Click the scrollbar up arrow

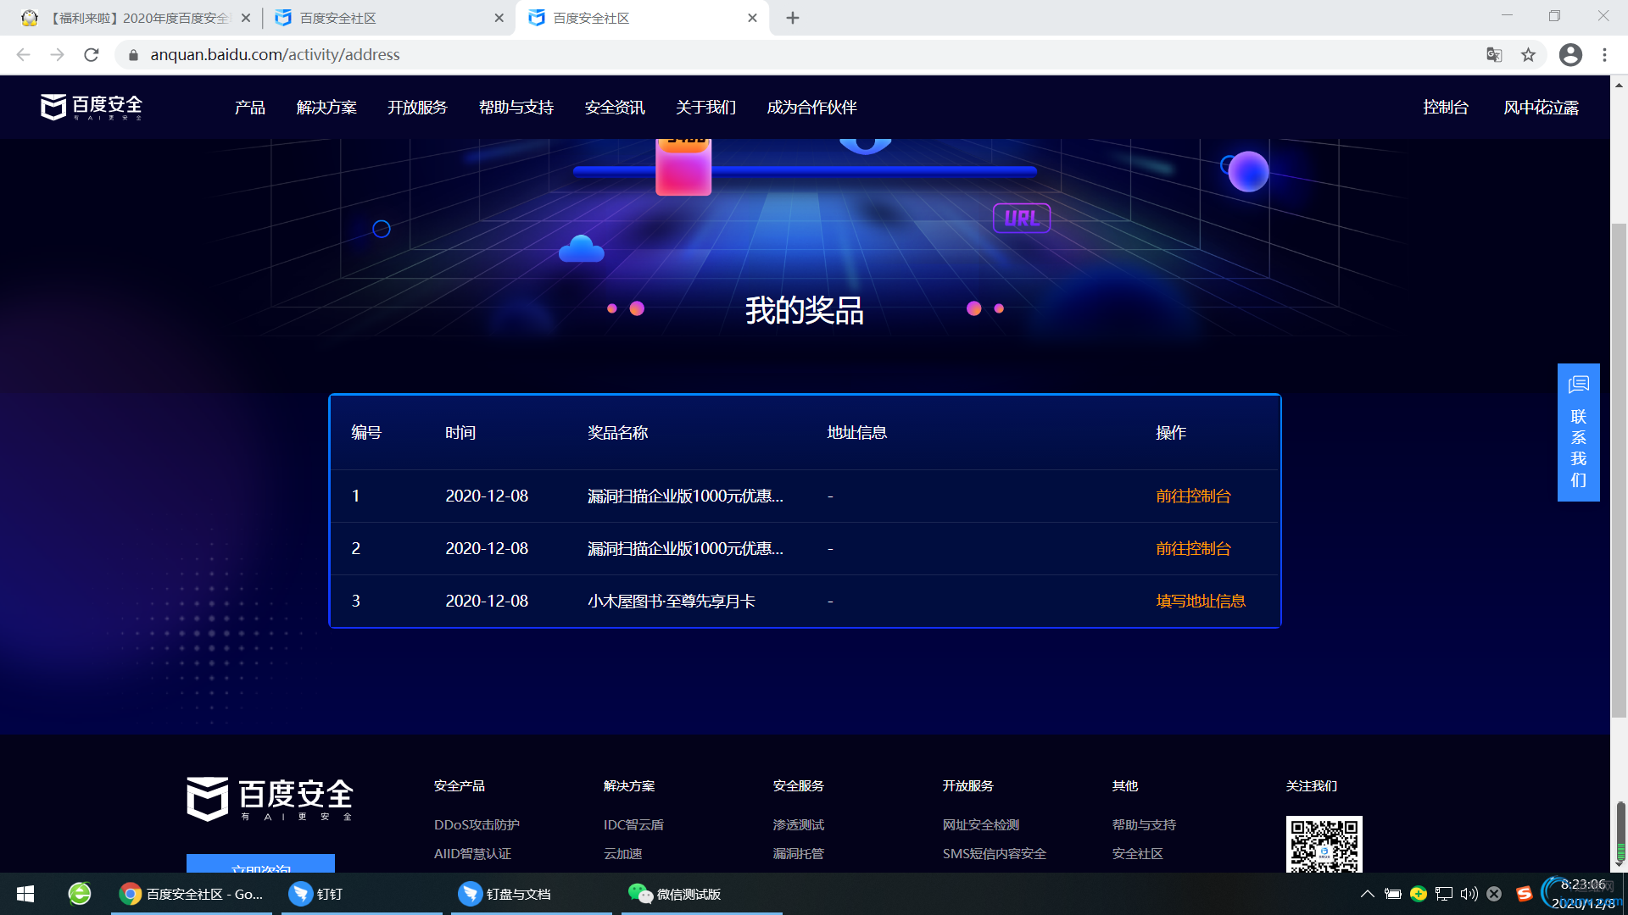coord(1619,86)
